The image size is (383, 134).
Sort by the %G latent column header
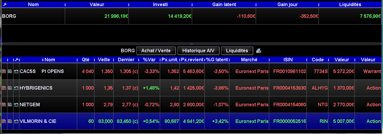coord(217,60)
